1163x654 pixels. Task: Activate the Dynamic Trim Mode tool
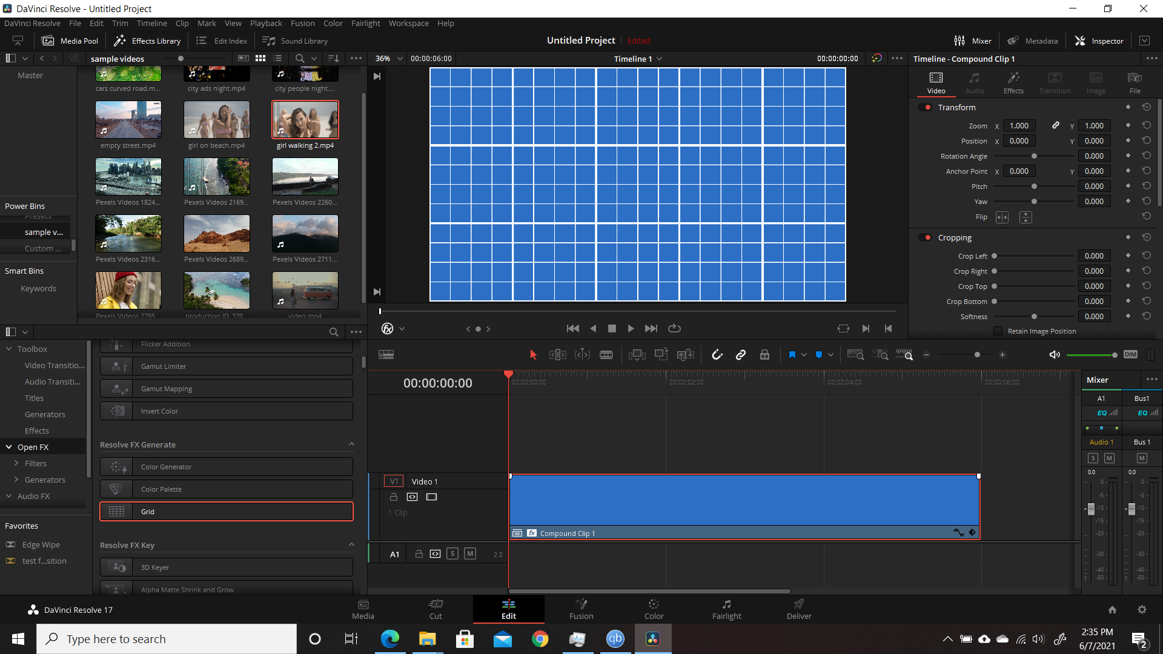pos(582,355)
